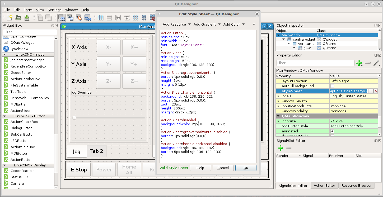Click the Save form toolbar icon

click(x=27, y=18)
